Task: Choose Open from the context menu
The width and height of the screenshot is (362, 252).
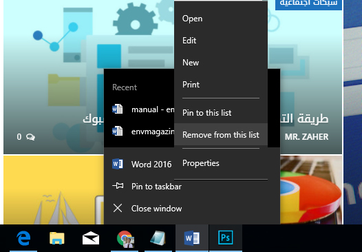Action: coord(221,19)
